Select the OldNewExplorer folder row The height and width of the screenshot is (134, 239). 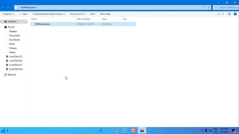(x=83, y=24)
